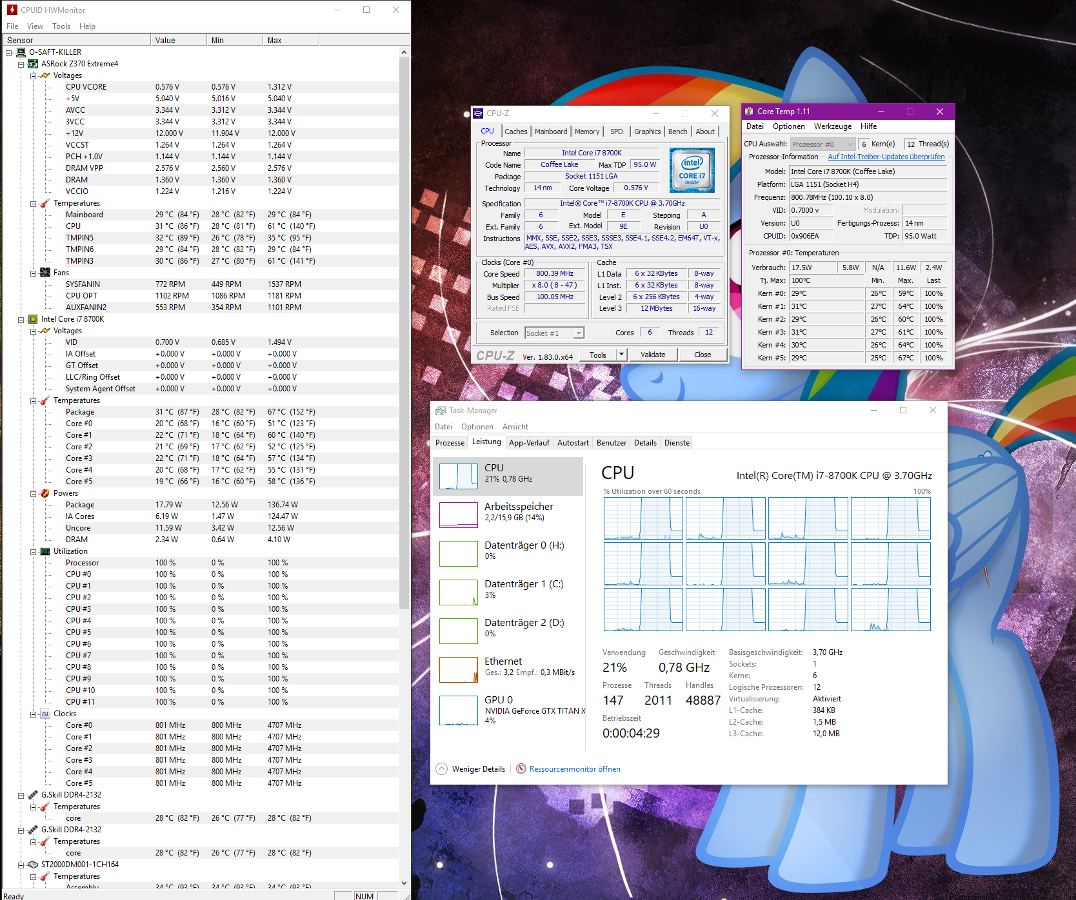
Task: Collapse the ASRock Z370 Extreme4 node
Action: (21, 64)
